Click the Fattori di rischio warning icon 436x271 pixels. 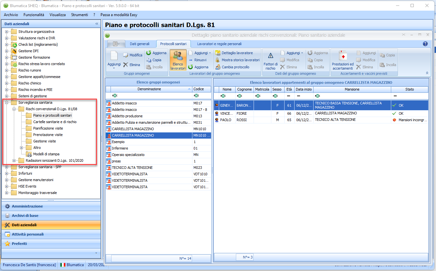tap(270, 56)
